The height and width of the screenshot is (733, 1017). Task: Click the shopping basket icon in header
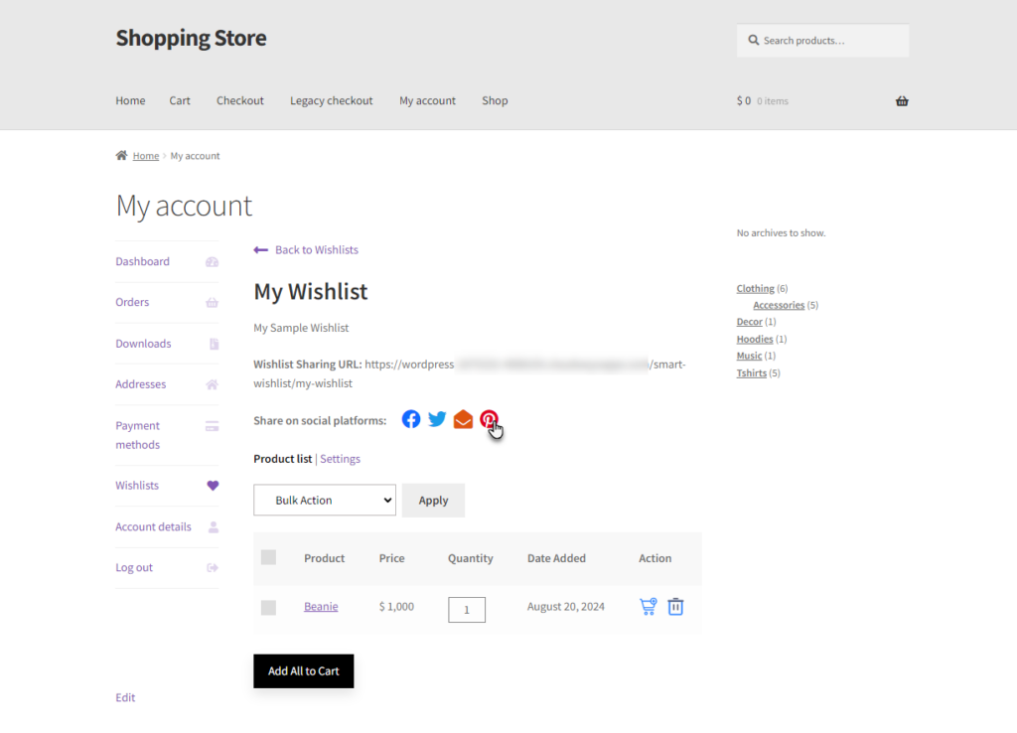point(902,101)
